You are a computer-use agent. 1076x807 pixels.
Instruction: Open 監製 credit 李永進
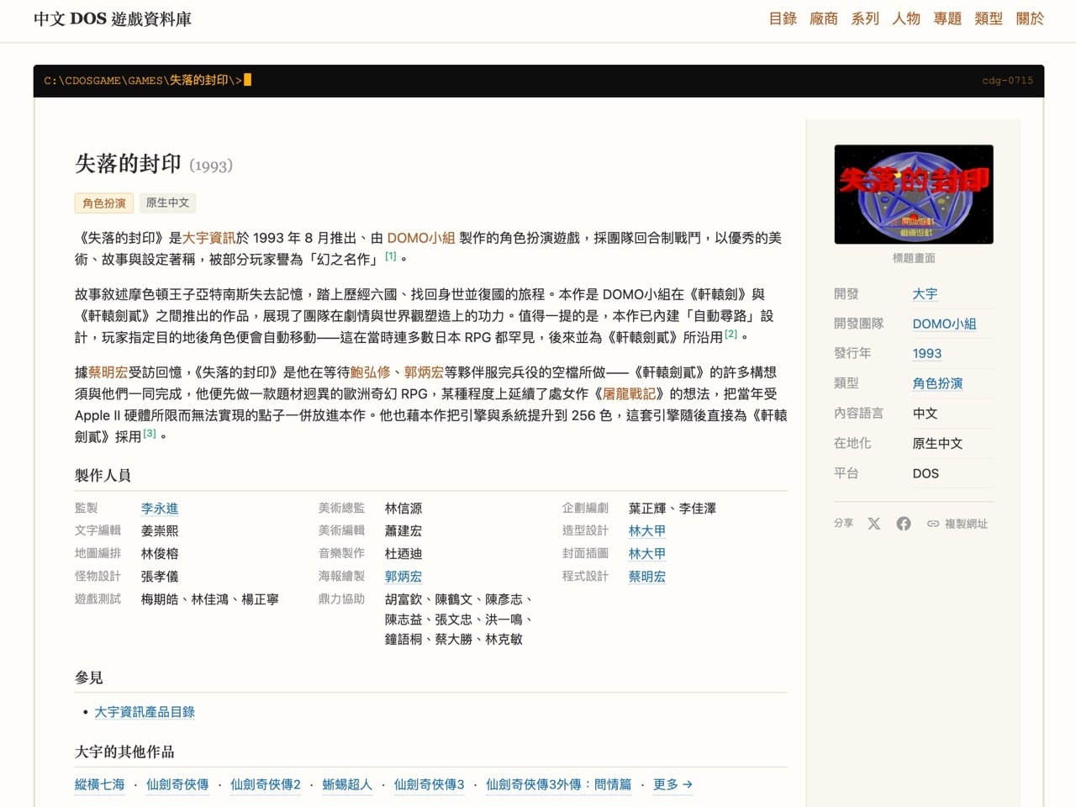point(160,509)
